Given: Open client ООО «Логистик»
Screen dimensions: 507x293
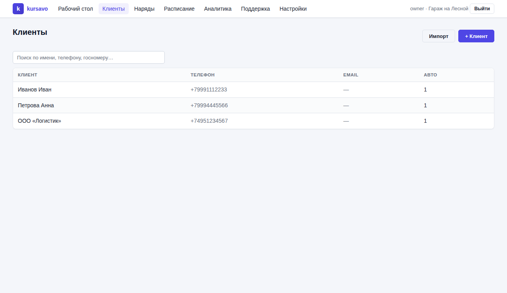Looking at the screenshot, I should [x=40, y=121].
